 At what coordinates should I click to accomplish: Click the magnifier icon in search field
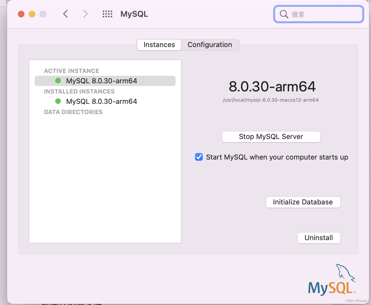tap(284, 14)
